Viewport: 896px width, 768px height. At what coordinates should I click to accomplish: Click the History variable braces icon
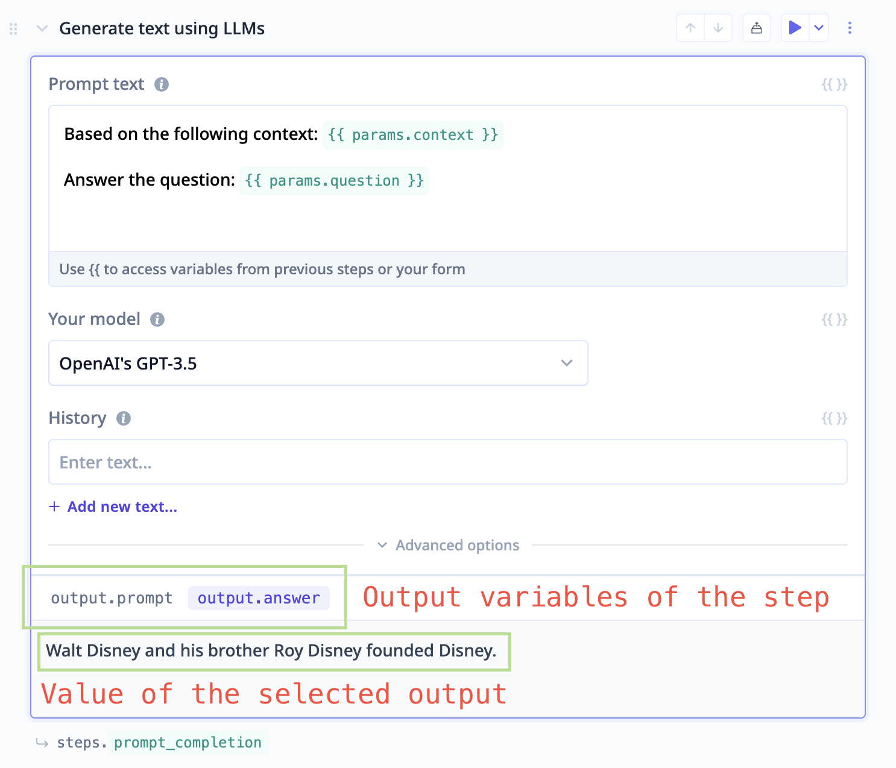tap(834, 418)
